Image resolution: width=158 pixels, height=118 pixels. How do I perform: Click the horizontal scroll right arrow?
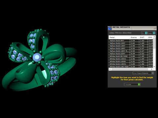pos(151,69)
